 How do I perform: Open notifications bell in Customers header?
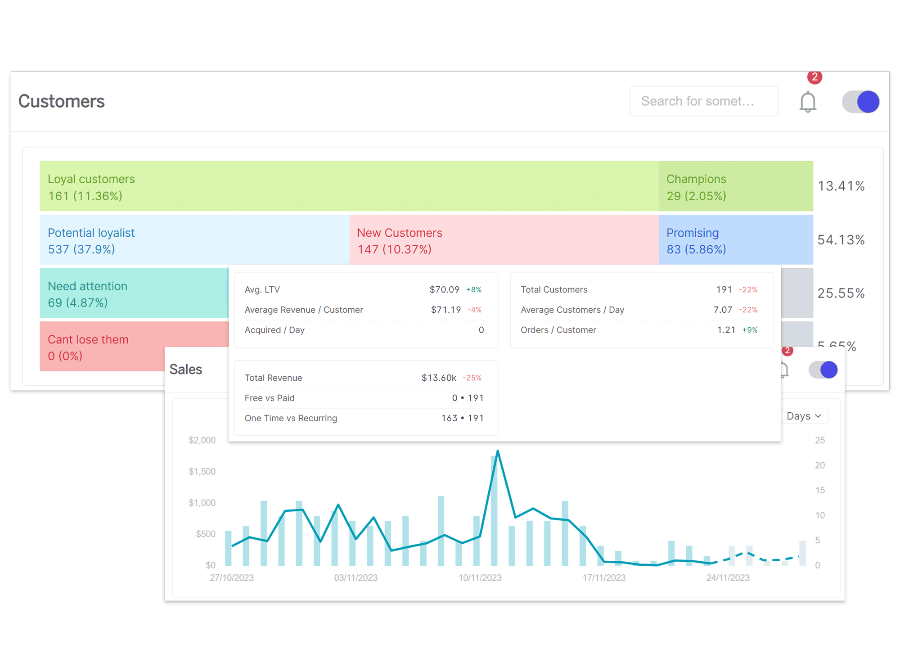pos(807,102)
